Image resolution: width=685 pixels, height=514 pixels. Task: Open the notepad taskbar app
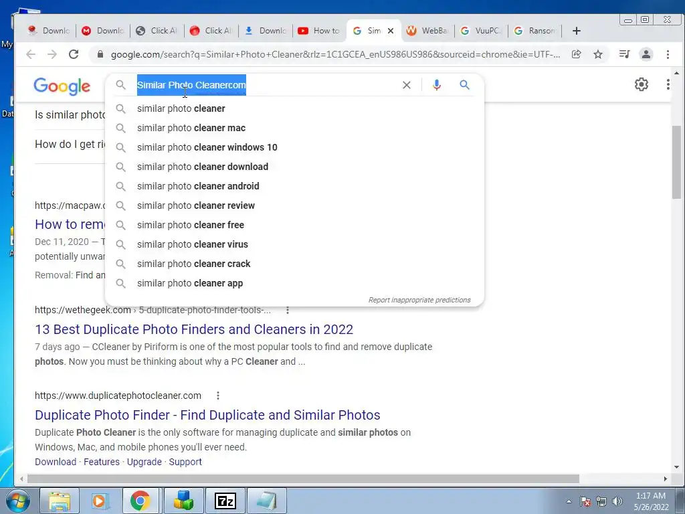pyautogui.click(x=267, y=501)
